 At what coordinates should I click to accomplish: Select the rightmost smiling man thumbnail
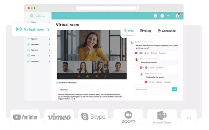(118, 67)
